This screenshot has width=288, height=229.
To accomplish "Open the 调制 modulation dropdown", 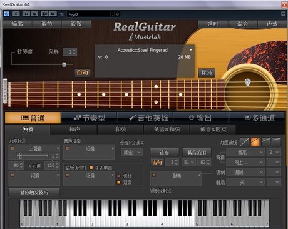I will [x=245, y=172].
